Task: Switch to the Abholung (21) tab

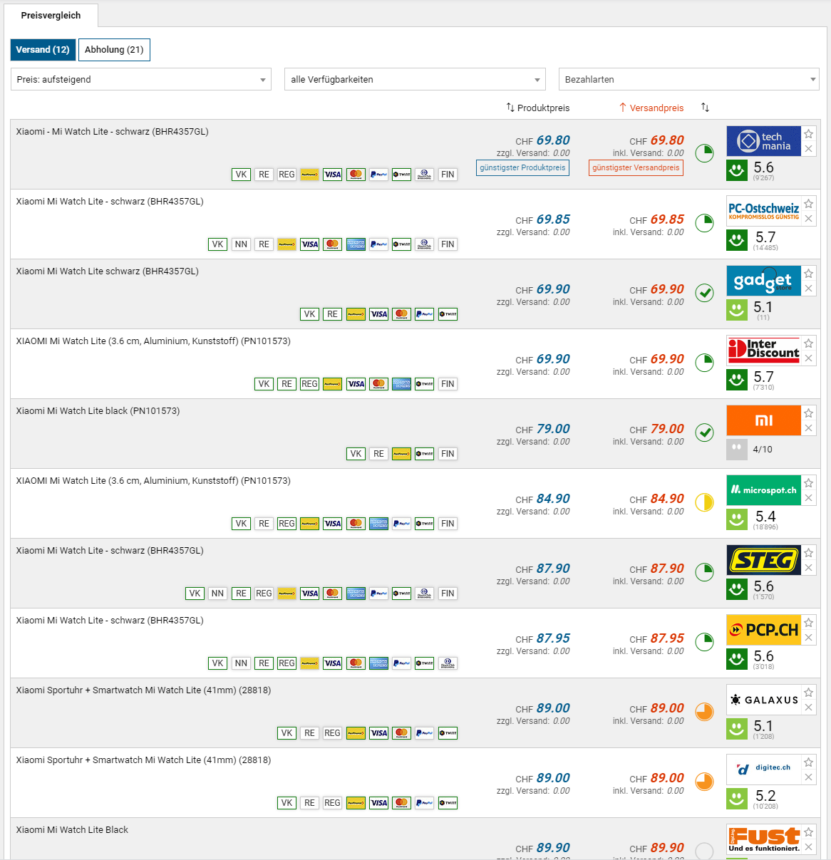Action: [114, 50]
